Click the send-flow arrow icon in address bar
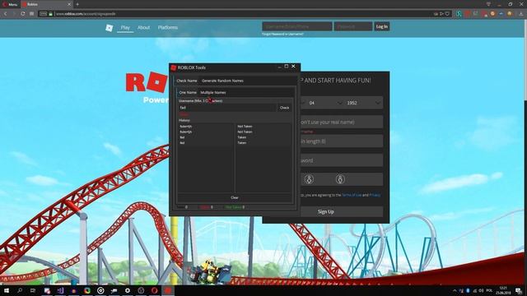 (441, 14)
